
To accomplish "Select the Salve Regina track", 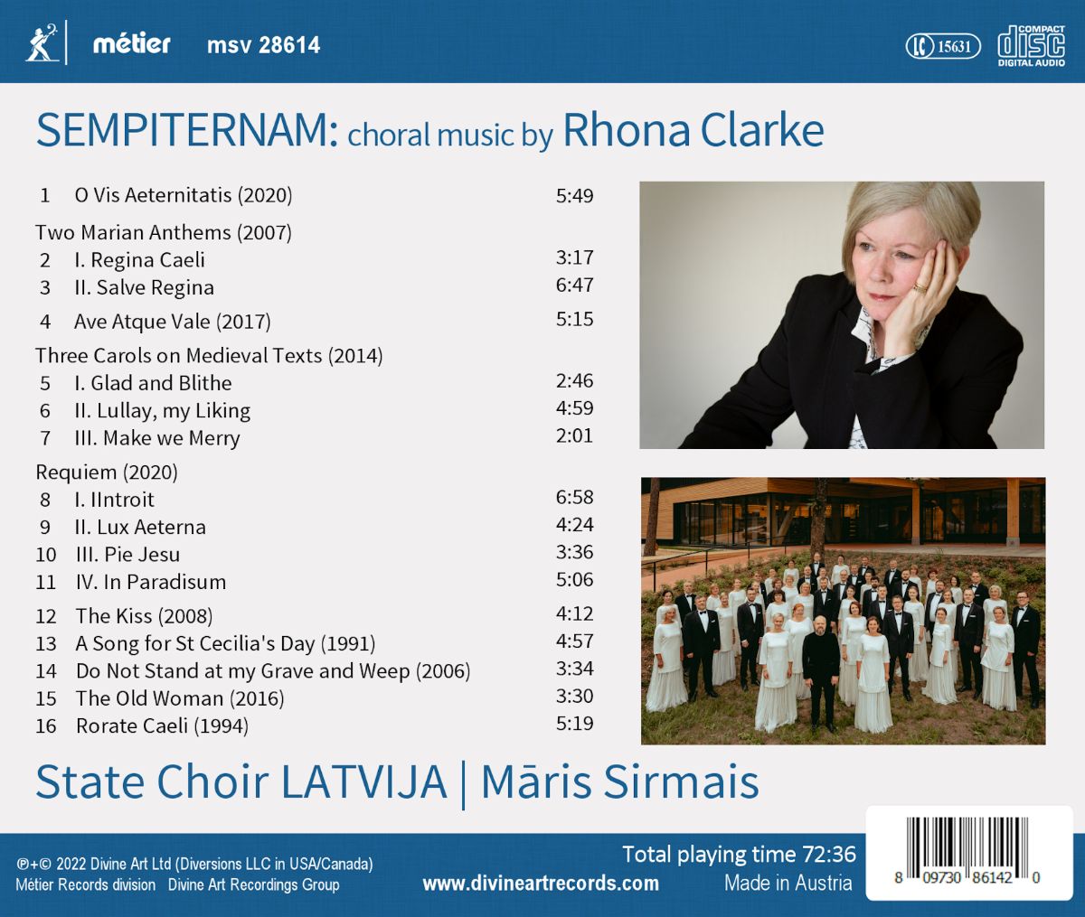I will point(156,287).
